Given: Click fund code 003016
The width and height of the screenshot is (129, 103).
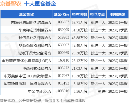Looking at the screenshot, I should point(64,91).
